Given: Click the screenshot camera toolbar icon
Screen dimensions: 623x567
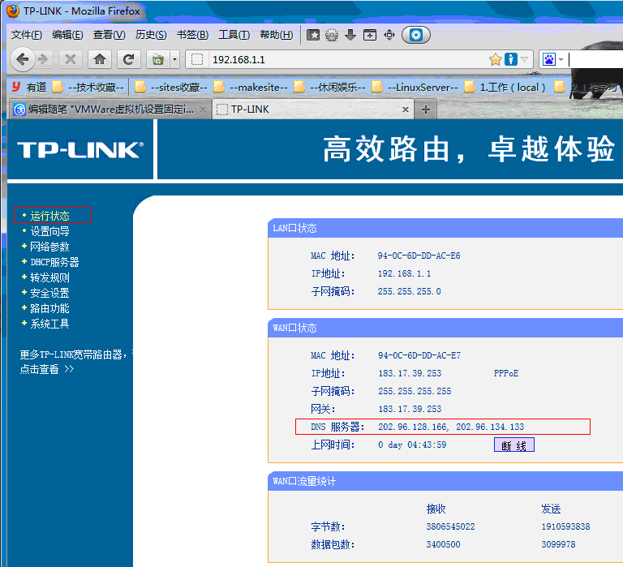Looking at the screenshot, I should (x=157, y=59).
